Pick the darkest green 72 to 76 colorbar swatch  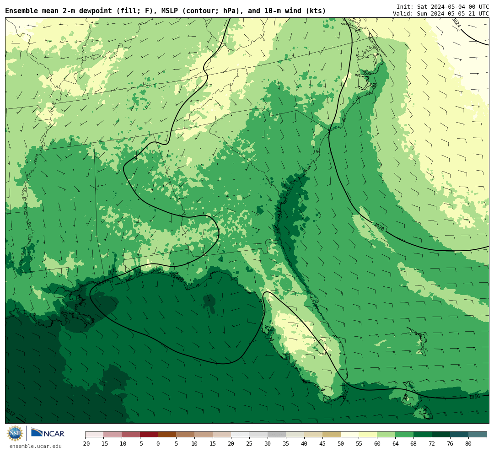tap(441, 435)
